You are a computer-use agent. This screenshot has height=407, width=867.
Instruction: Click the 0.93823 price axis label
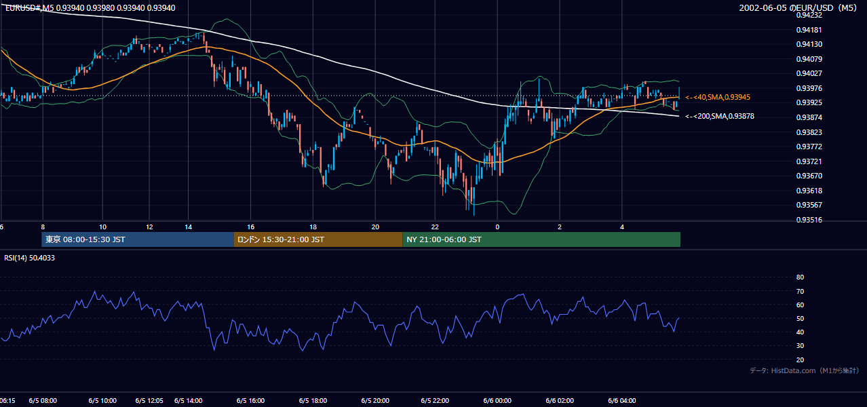coord(809,132)
